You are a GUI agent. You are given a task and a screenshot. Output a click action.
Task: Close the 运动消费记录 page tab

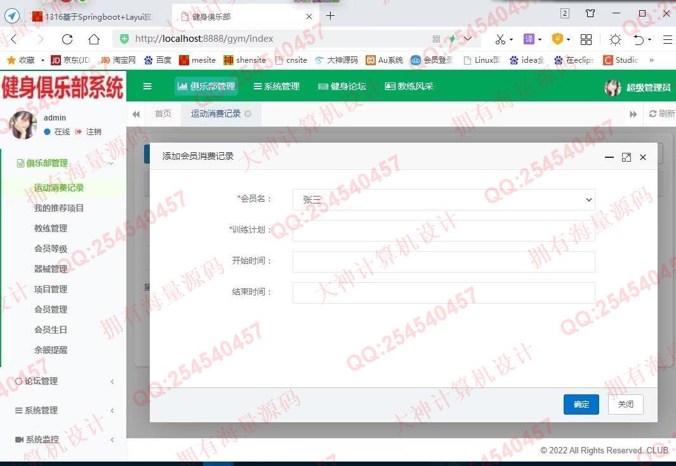pyautogui.click(x=248, y=113)
